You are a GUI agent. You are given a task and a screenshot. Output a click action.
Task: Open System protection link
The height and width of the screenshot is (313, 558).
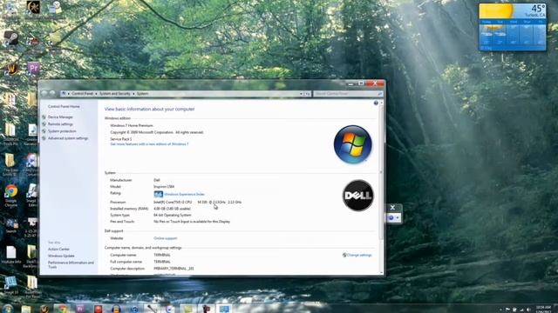[62, 131]
